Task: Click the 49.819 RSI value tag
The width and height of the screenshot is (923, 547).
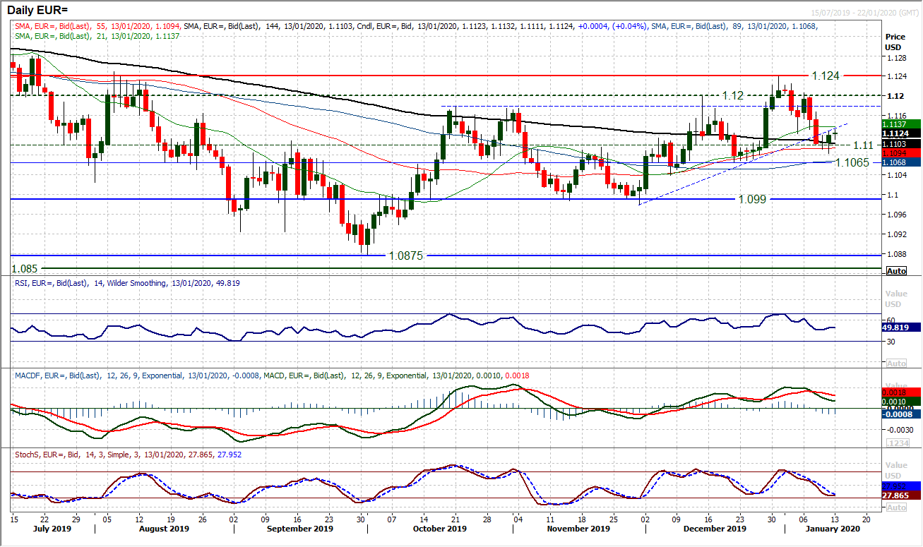Action: point(898,327)
